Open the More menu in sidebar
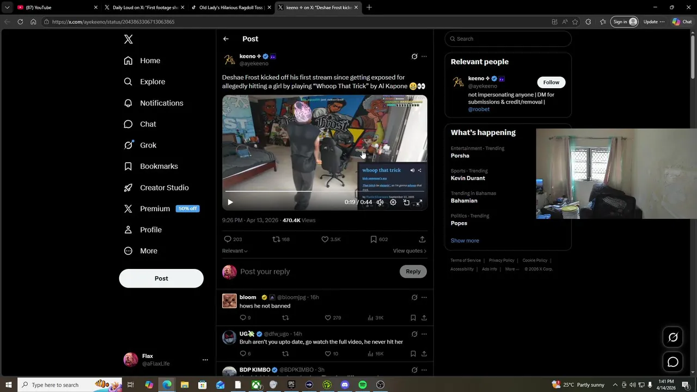Image resolution: width=697 pixels, height=392 pixels. click(140, 251)
